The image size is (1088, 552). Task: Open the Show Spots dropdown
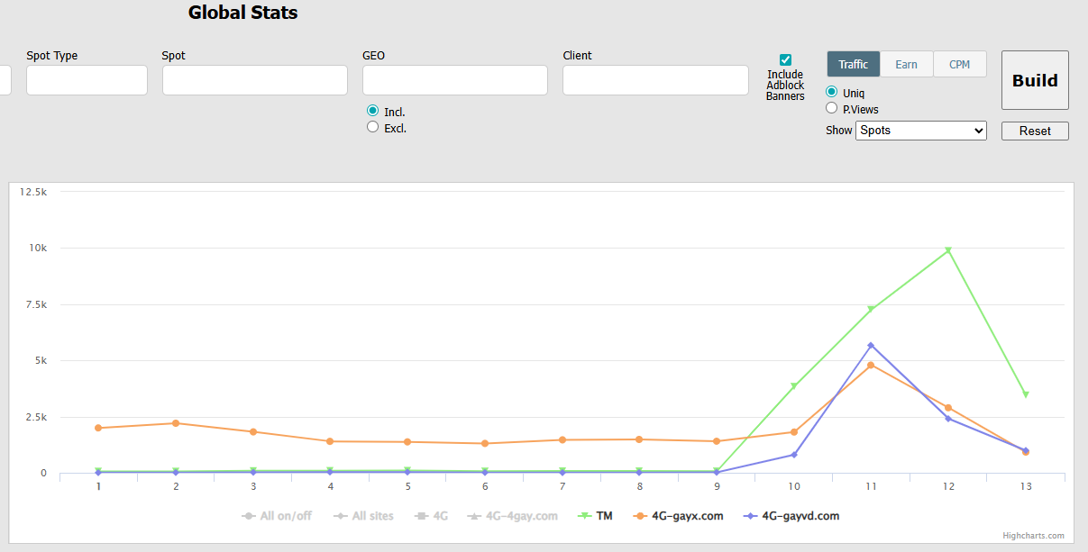click(x=920, y=131)
